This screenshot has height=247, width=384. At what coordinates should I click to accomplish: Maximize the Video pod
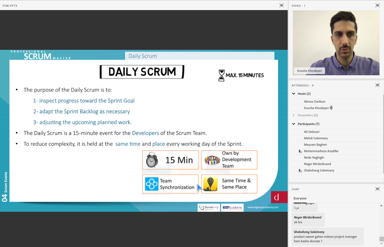[377, 5]
